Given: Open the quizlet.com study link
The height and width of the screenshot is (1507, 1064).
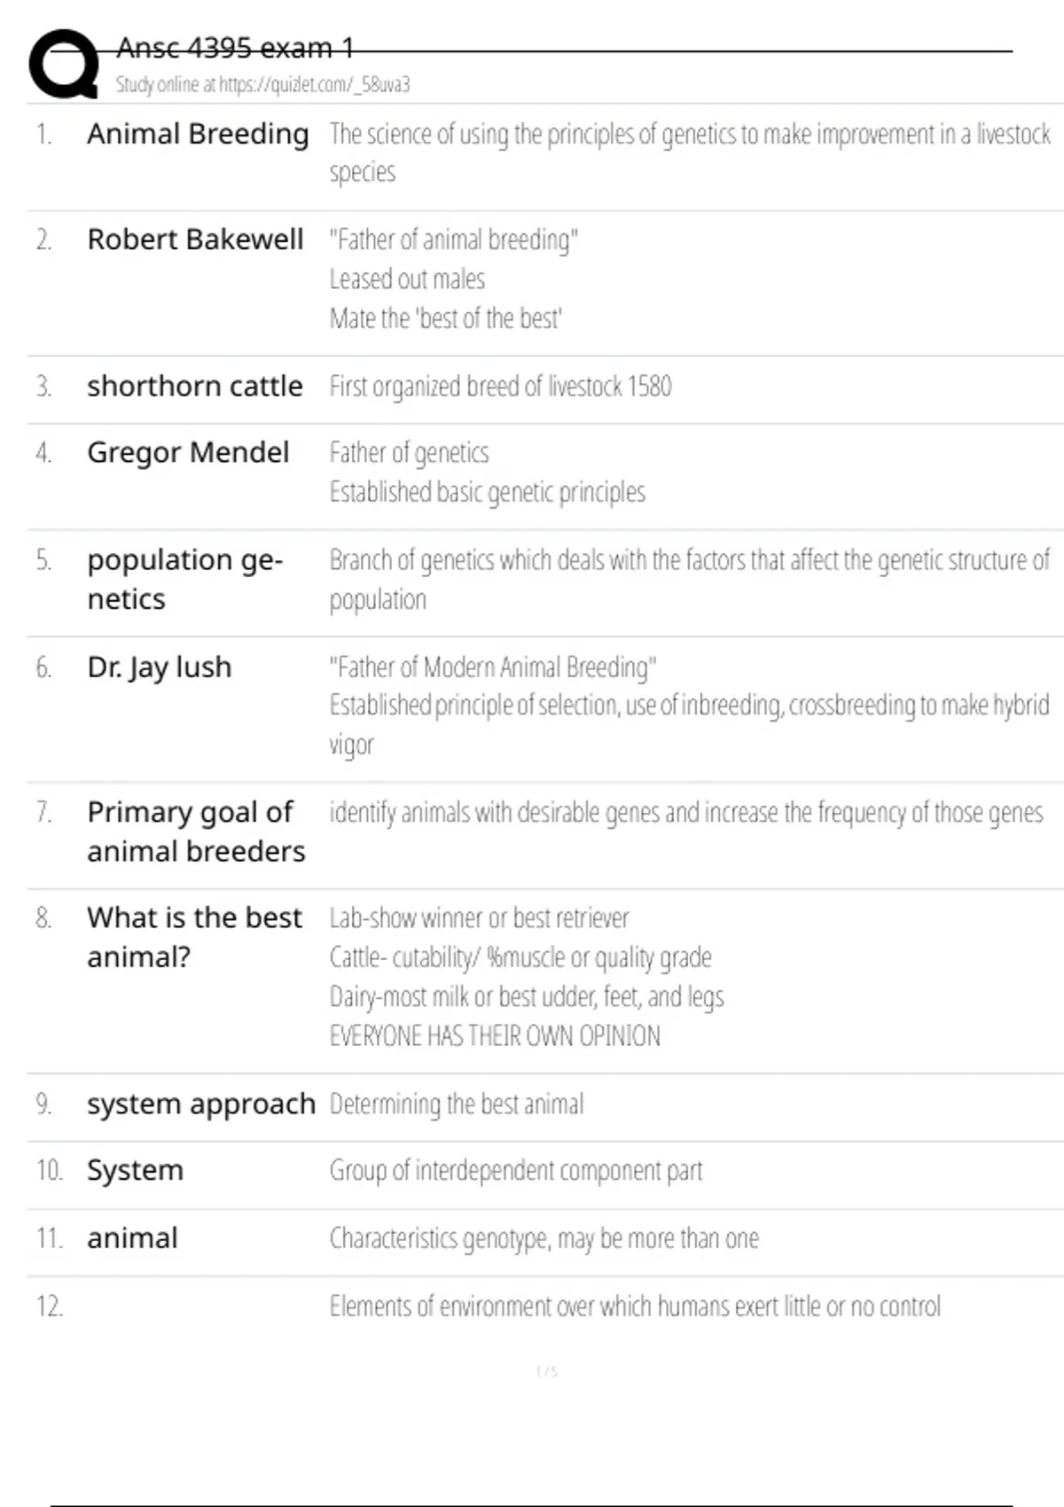Looking at the screenshot, I should [262, 85].
